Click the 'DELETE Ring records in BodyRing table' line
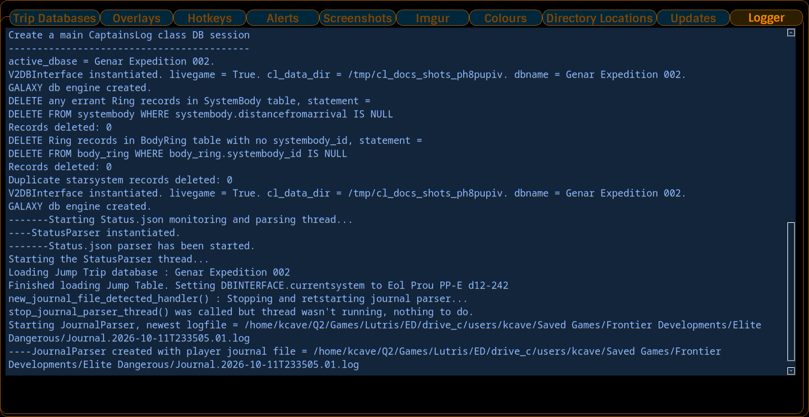Viewport: 809px width, 417px height. [215, 140]
